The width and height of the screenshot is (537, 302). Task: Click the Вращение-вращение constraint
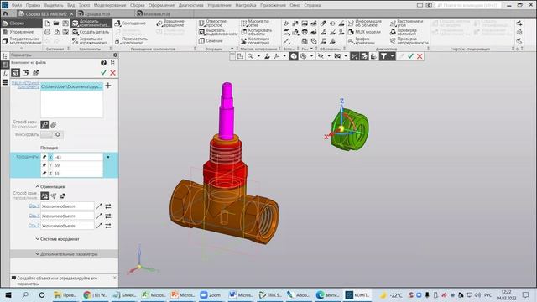(x=171, y=23)
